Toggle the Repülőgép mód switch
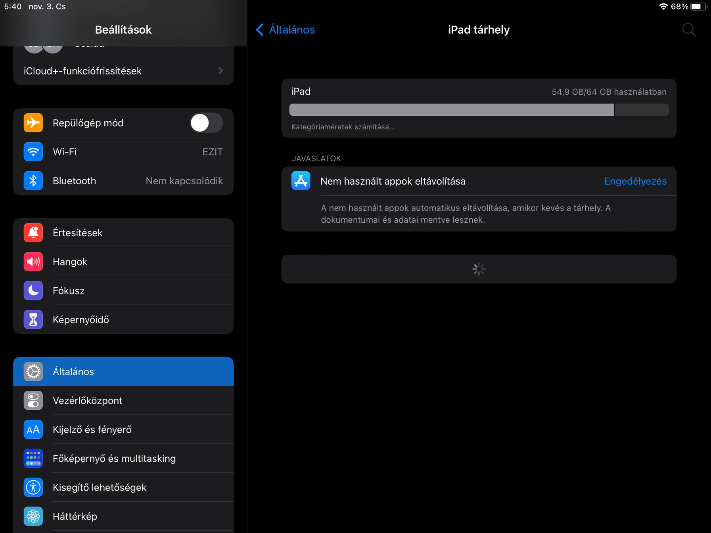This screenshot has height=533, width=711. (x=206, y=123)
